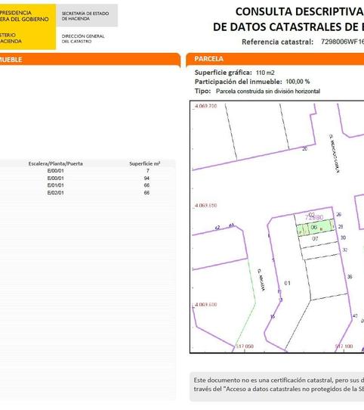The image size is (364, 410).
Task: Click E/00/01 in the row with 7
Action: coord(56,171)
